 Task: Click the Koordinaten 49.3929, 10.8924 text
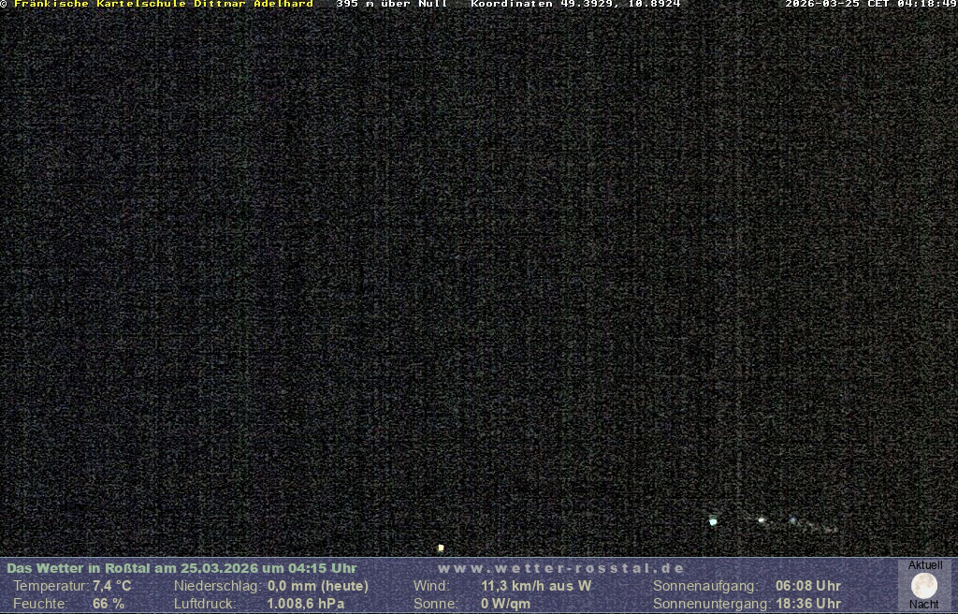click(x=575, y=5)
